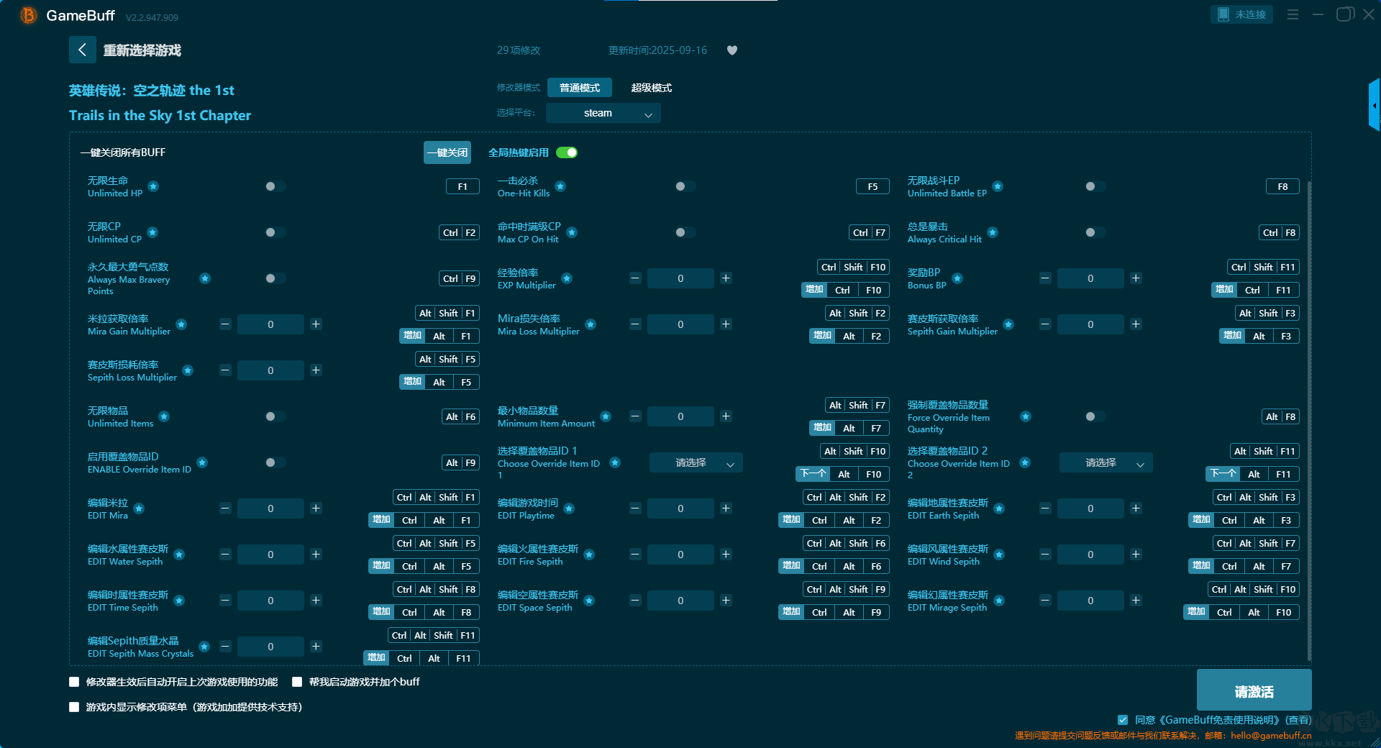
Task: Click the star icon beside Max CP On Hit
Action: 572,232
